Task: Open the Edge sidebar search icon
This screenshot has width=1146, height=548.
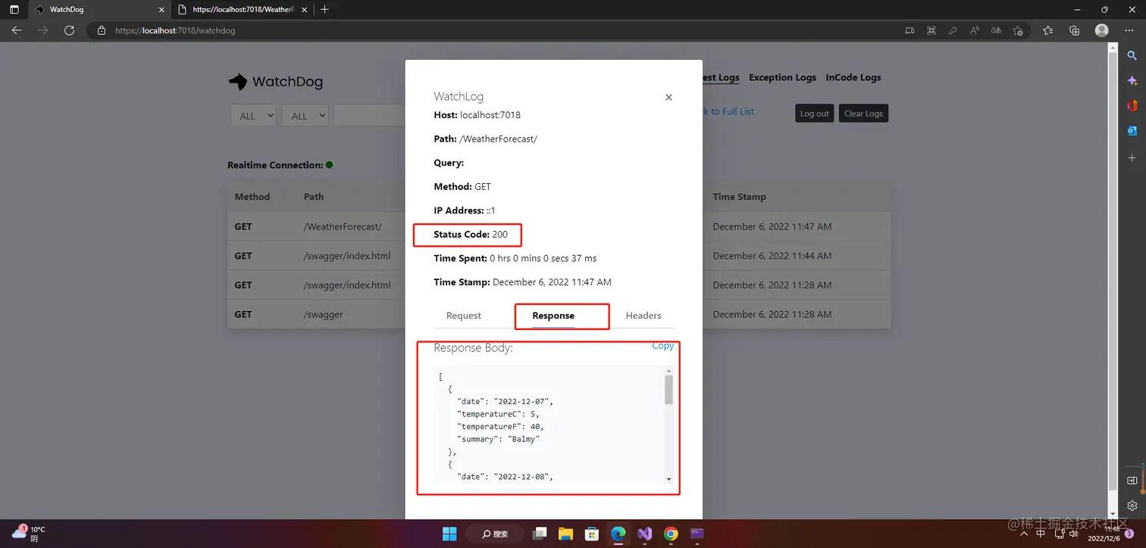Action: click(1132, 55)
